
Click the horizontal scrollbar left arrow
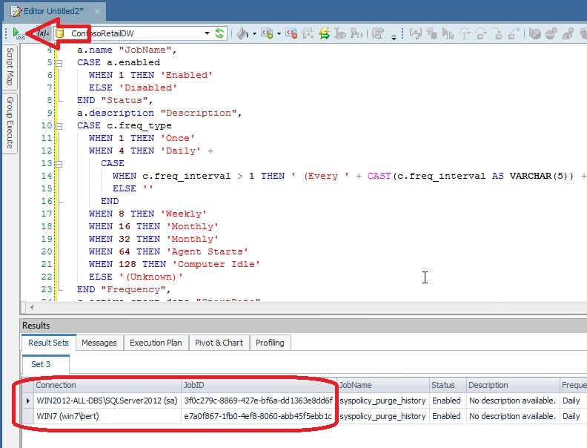tap(32, 308)
